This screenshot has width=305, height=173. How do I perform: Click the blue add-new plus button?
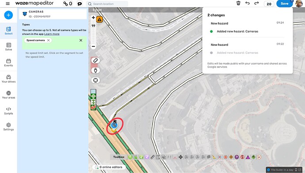[x=8, y=15]
